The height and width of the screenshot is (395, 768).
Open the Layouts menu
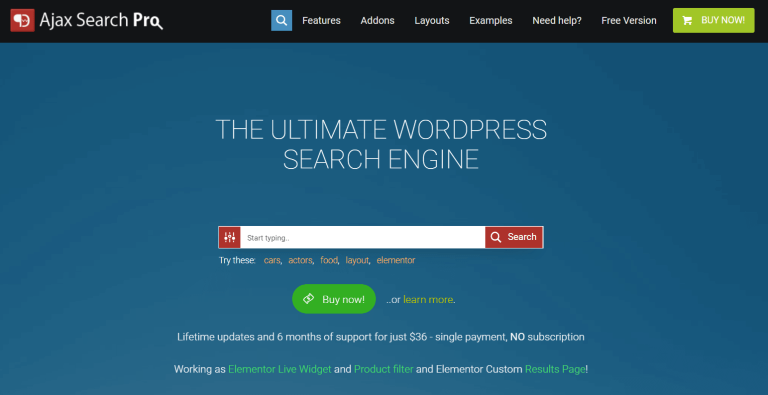tap(432, 20)
